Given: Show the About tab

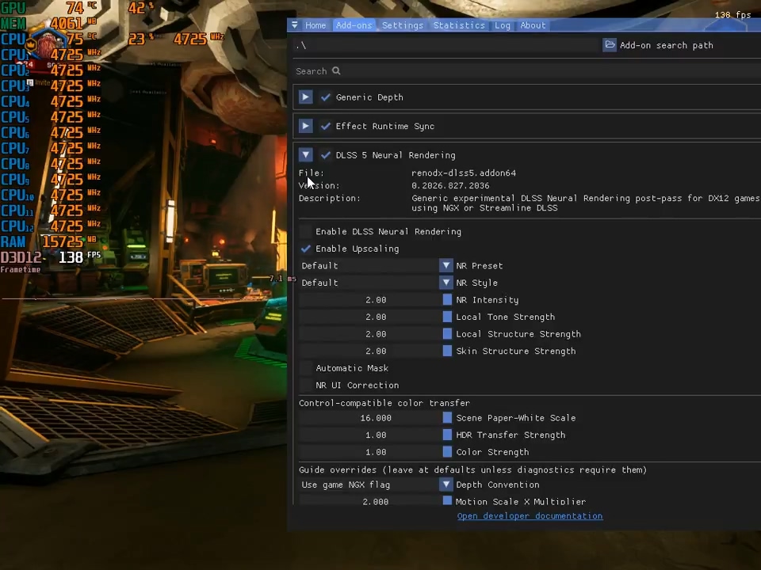Looking at the screenshot, I should [533, 25].
